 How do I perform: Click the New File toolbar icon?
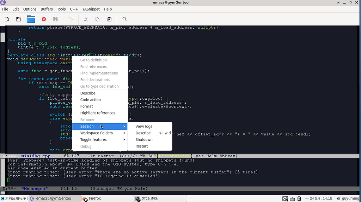pos(7,19)
